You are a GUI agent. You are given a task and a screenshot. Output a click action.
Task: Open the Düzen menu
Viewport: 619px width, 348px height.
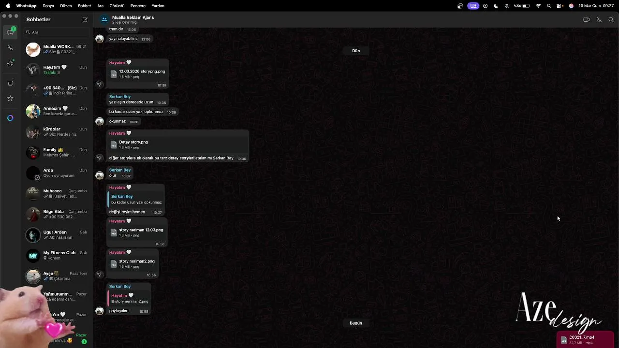[x=66, y=6]
